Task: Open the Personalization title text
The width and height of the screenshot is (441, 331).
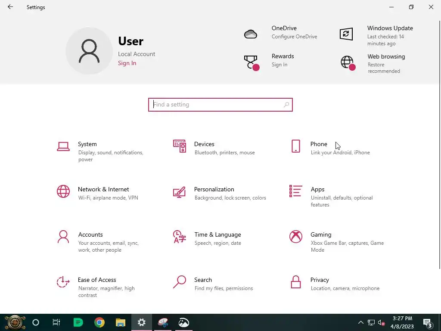Action: (x=214, y=190)
